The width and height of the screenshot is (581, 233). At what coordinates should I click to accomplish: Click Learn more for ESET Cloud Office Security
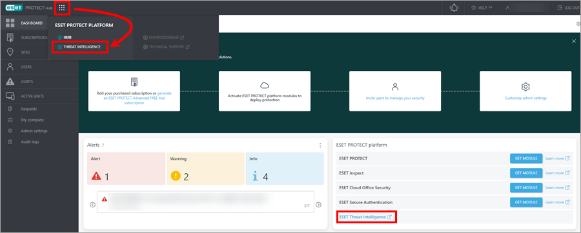point(558,187)
